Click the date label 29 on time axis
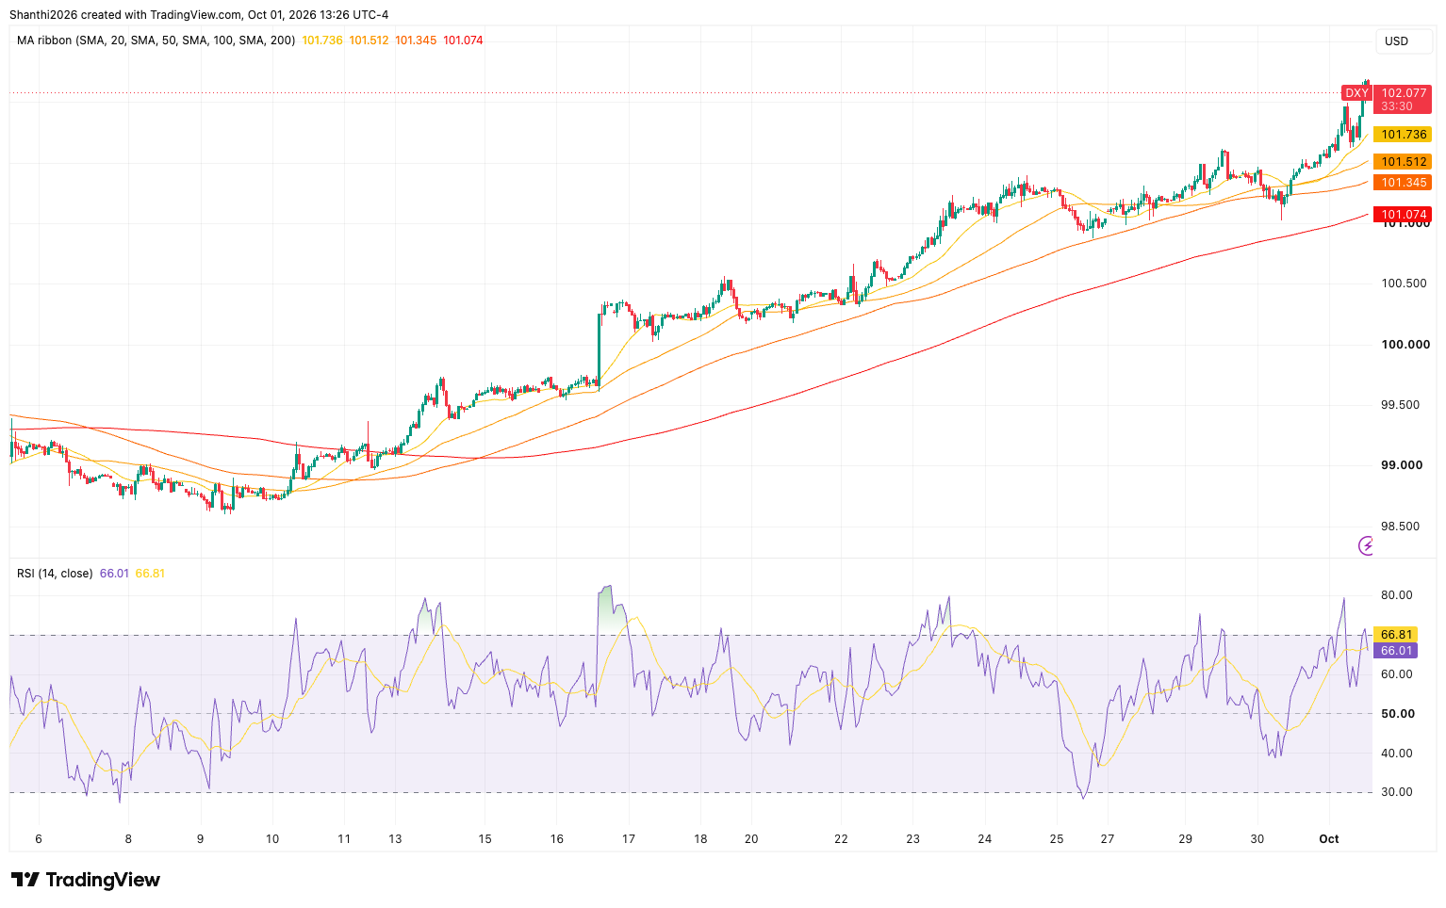 pos(1185,838)
